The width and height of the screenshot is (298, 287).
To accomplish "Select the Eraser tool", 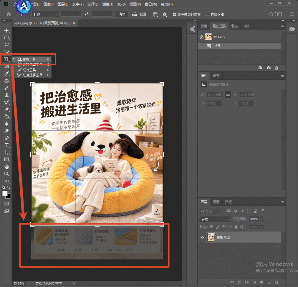I will (x=6, y=109).
